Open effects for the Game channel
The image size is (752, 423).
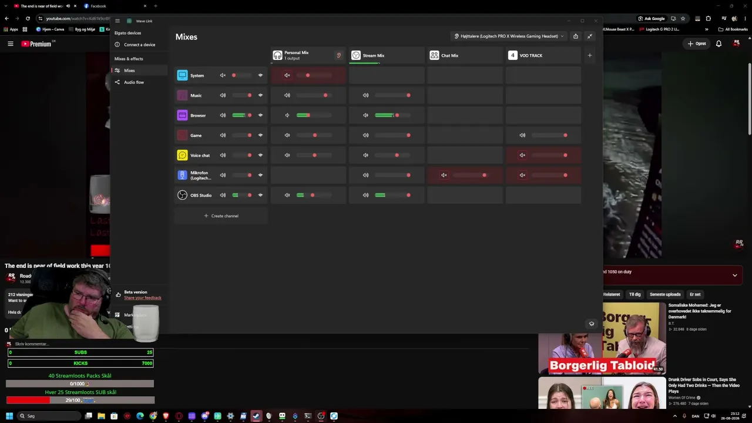pos(260,135)
